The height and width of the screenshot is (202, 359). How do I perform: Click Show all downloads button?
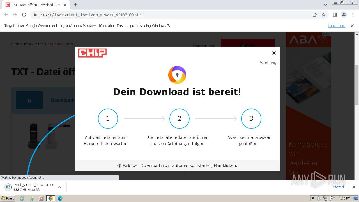pyautogui.click(x=339, y=187)
